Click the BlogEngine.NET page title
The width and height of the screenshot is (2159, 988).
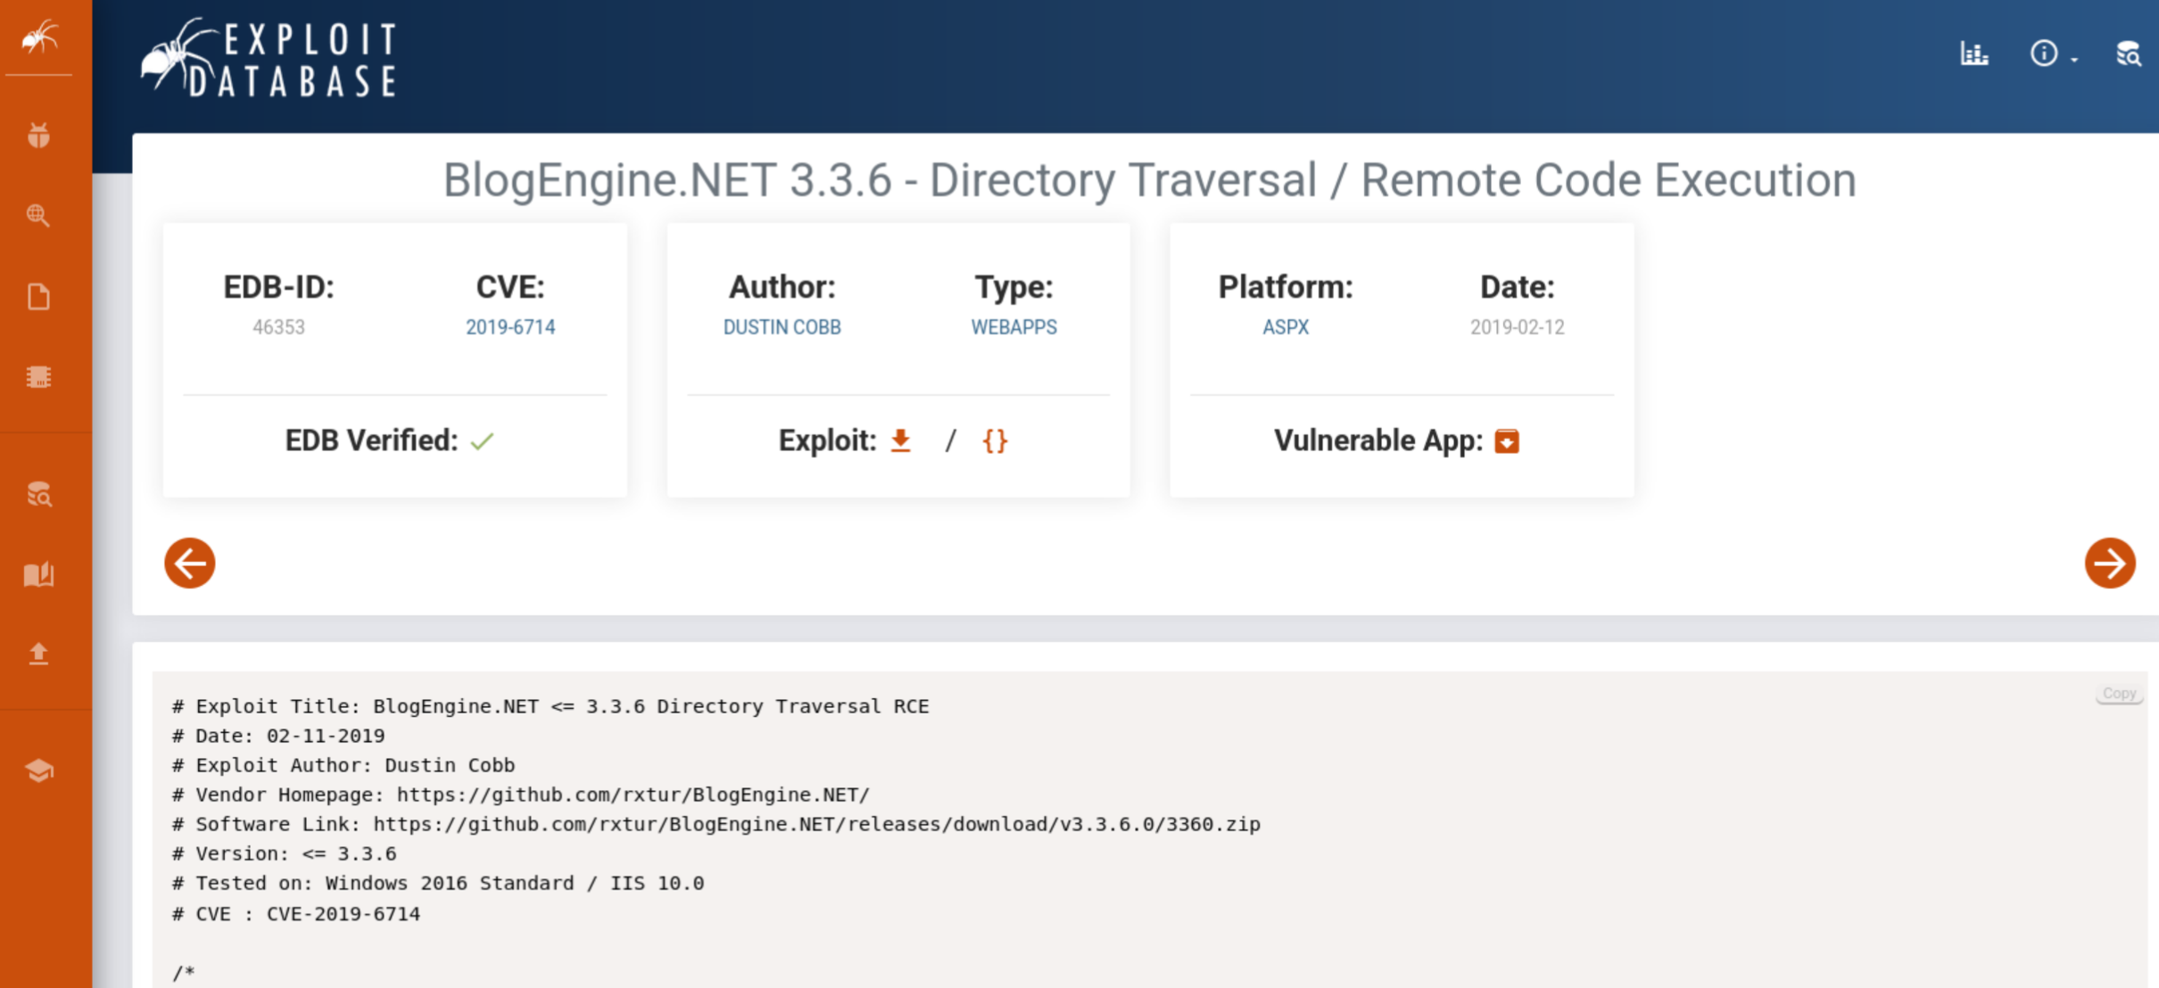[1150, 180]
